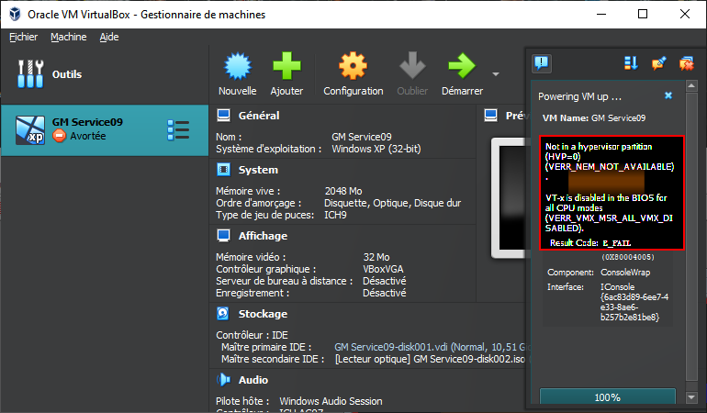Click the System section header
707x413 pixels.
[258, 170]
